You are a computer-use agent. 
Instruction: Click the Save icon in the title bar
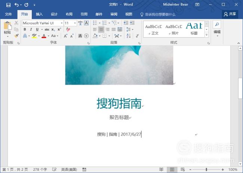coord(8,5)
